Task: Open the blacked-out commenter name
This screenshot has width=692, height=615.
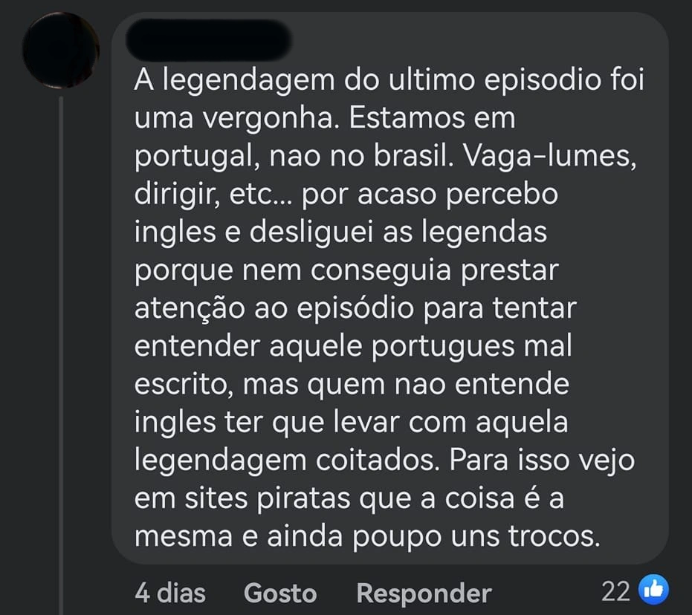Action: click(x=208, y=39)
